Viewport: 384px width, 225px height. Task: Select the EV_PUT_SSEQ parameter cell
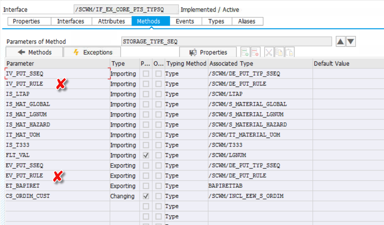[x=58, y=166]
